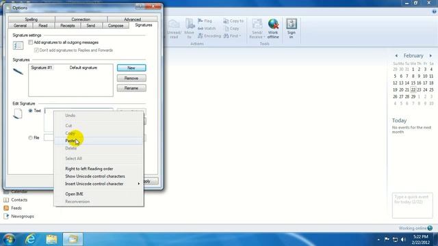438x246 pixels.
Task: Switch to the Send tab
Action: [91, 26]
